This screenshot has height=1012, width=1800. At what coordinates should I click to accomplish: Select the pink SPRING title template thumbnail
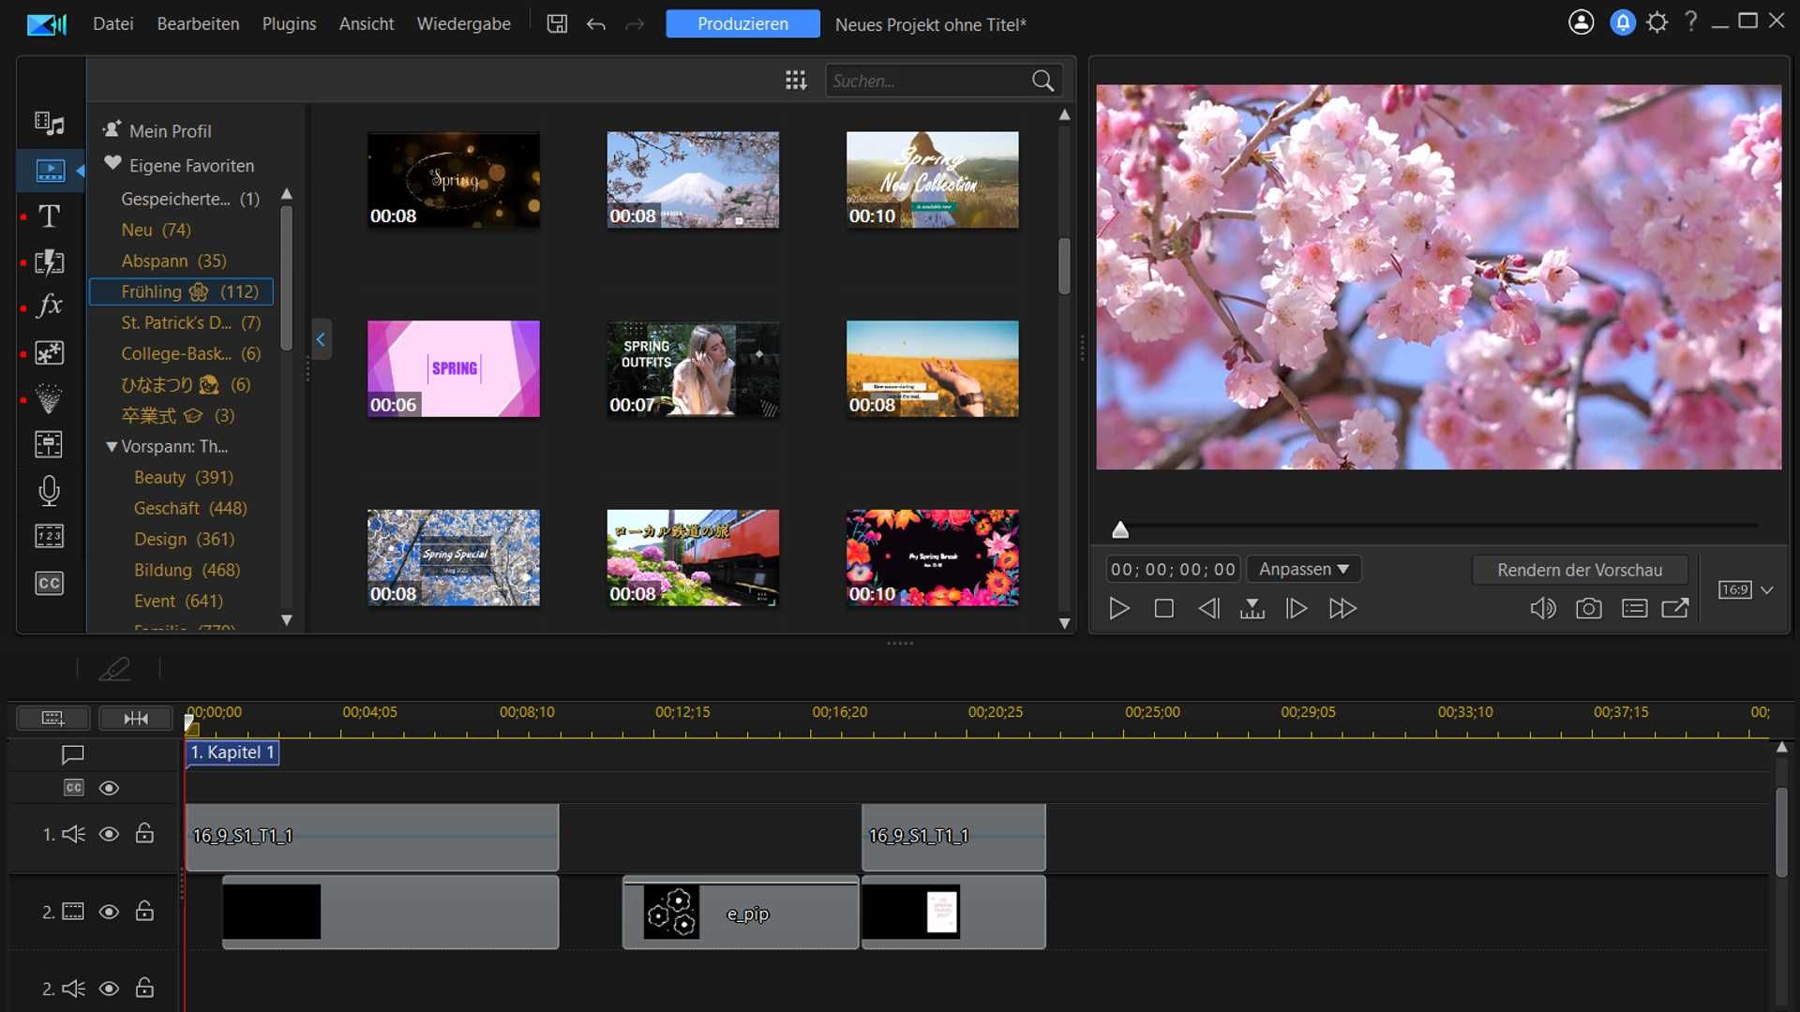click(453, 368)
